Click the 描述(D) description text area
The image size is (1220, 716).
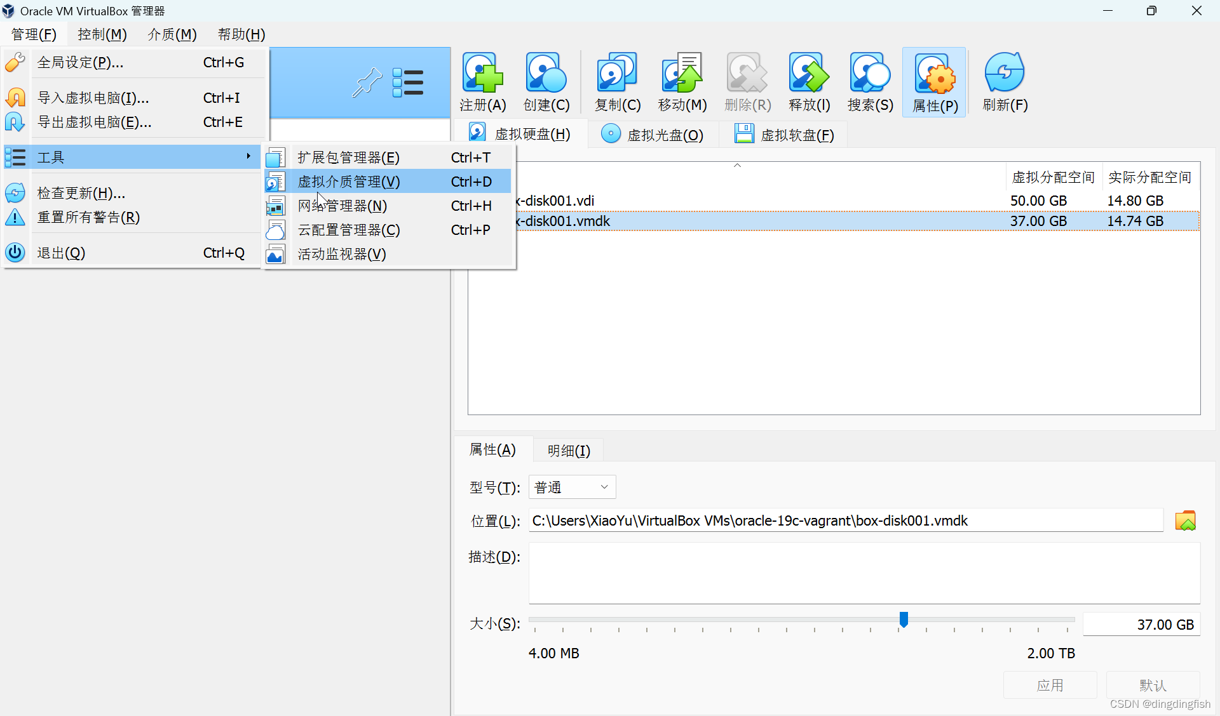click(864, 573)
